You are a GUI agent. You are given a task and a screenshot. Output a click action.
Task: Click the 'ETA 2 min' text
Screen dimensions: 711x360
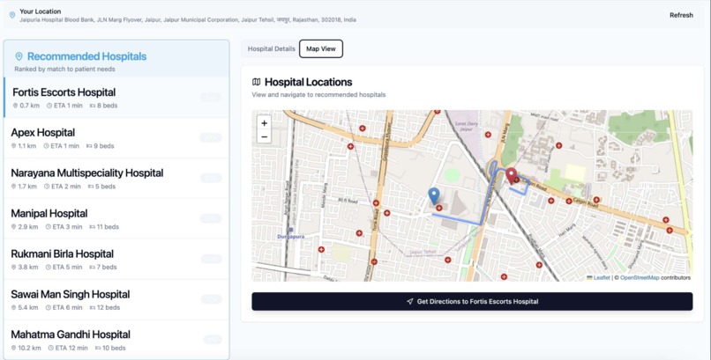tap(66, 187)
